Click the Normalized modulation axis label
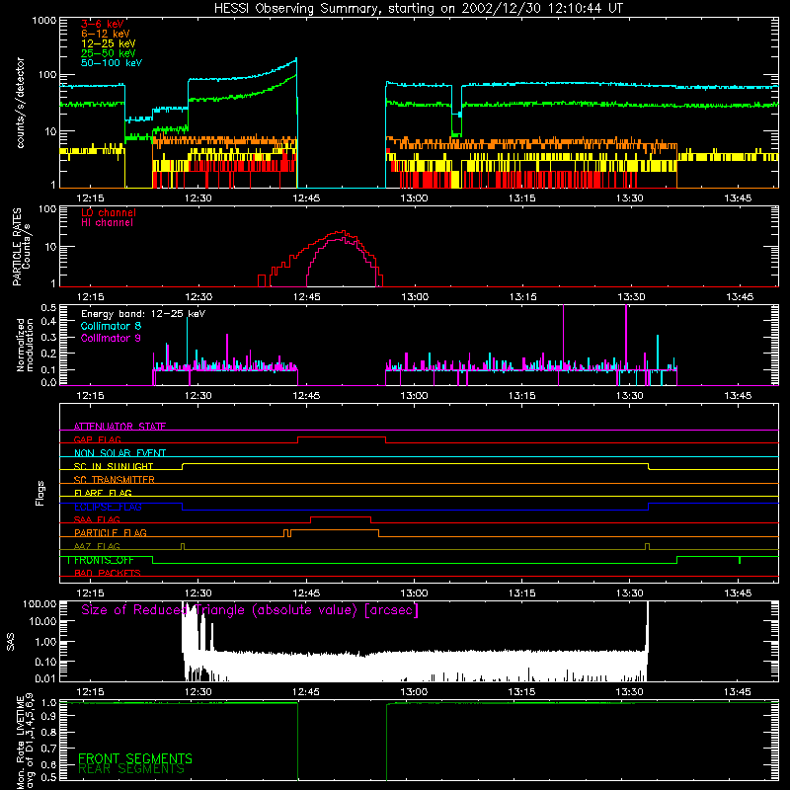This screenshot has width=790, height=790. click(24, 345)
